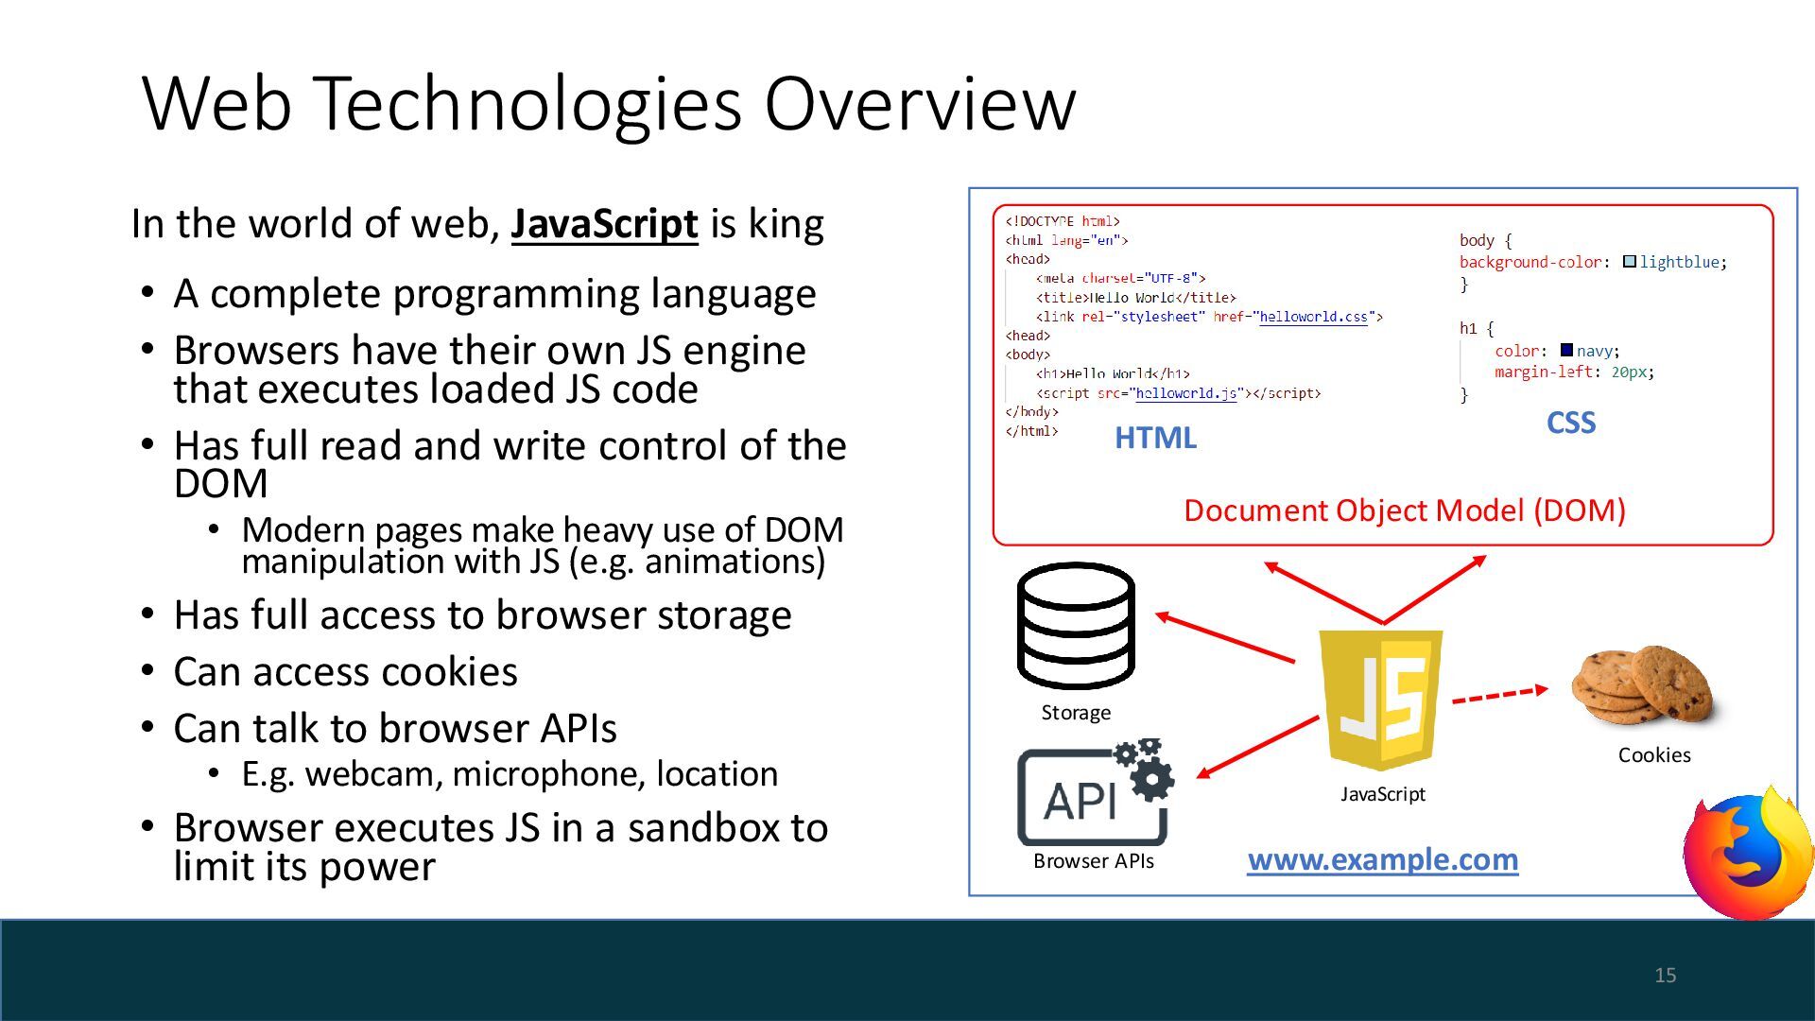Image resolution: width=1815 pixels, height=1021 pixels.
Task: Click the red arrow pointing to Storage
Action: pyautogui.click(x=1224, y=637)
